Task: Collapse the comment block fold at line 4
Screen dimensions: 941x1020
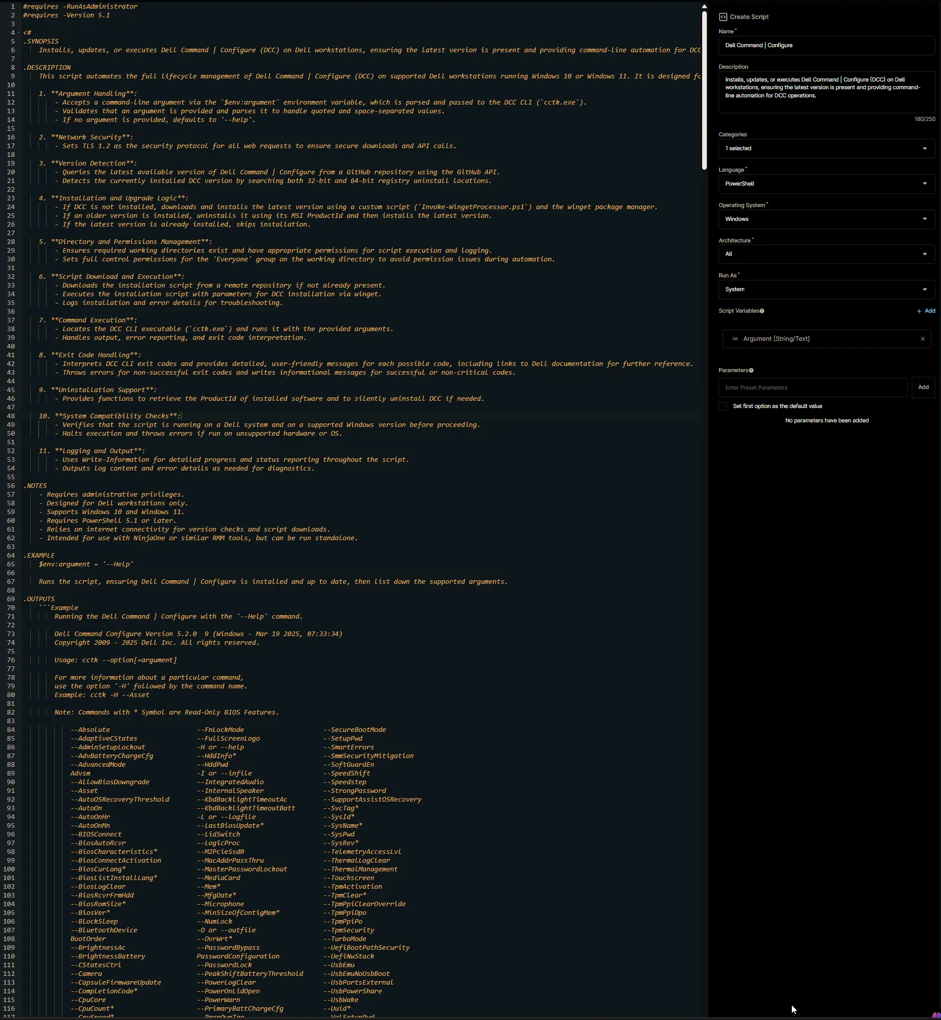Action: point(18,33)
